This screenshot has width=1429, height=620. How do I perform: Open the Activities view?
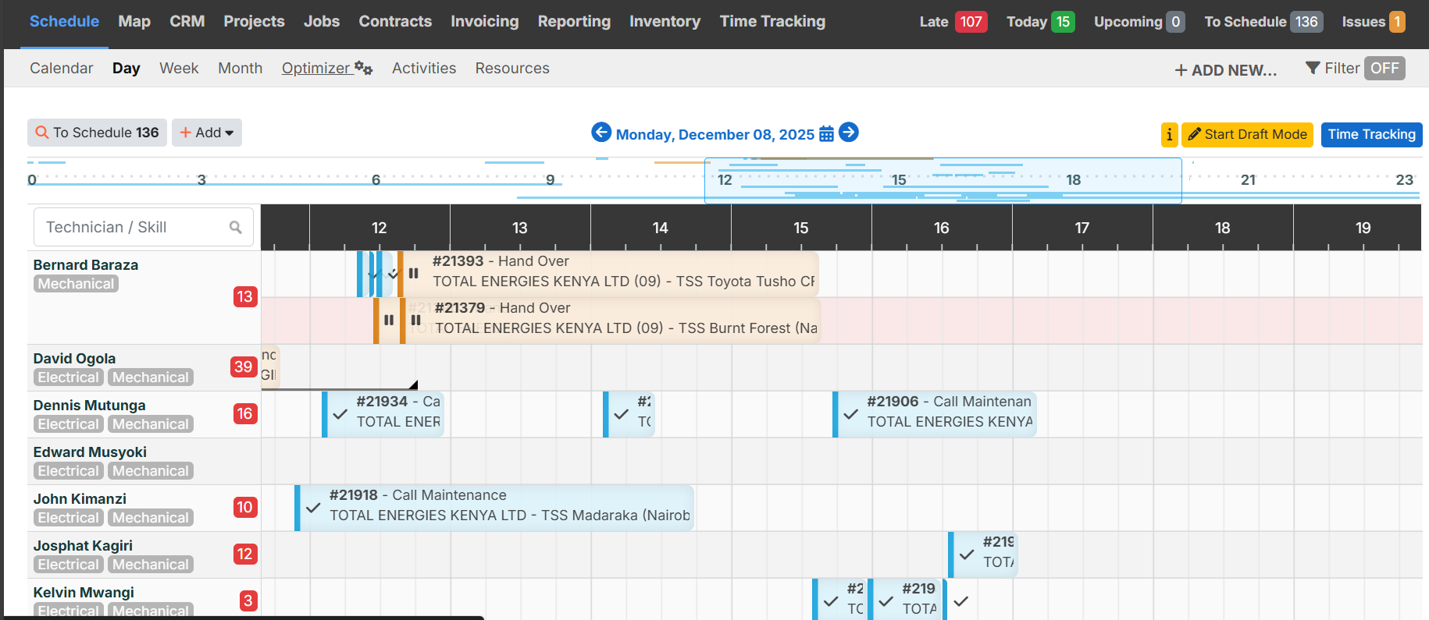point(424,68)
